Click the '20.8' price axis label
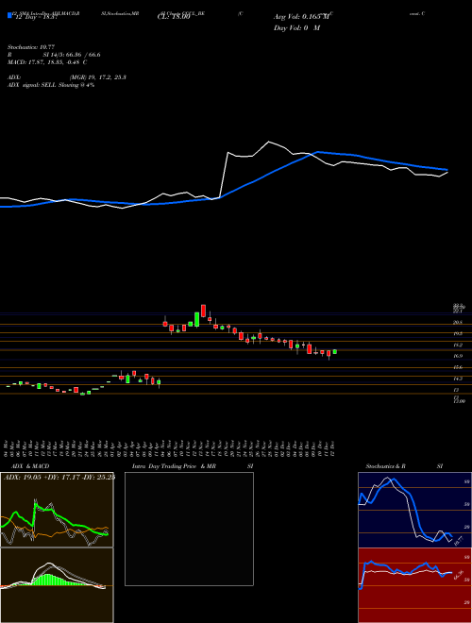Image resolution: width=472 pixels, height=623 pixels. pos(458,322)
